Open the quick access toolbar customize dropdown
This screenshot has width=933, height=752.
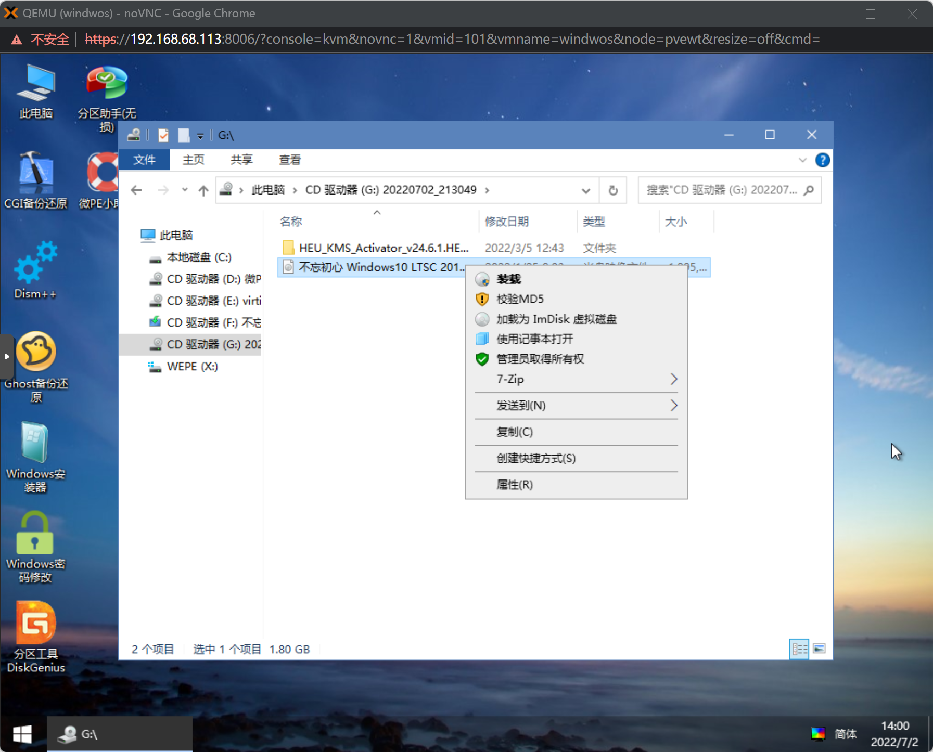[x=200, y=136]
